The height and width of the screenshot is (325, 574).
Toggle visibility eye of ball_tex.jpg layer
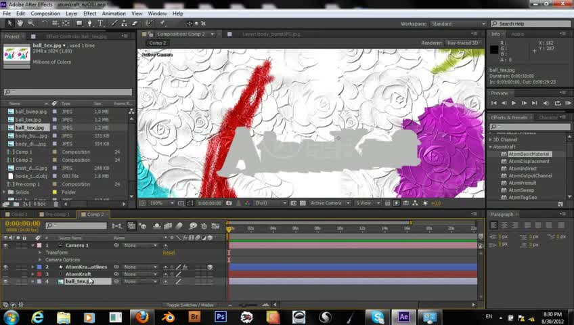5,282
